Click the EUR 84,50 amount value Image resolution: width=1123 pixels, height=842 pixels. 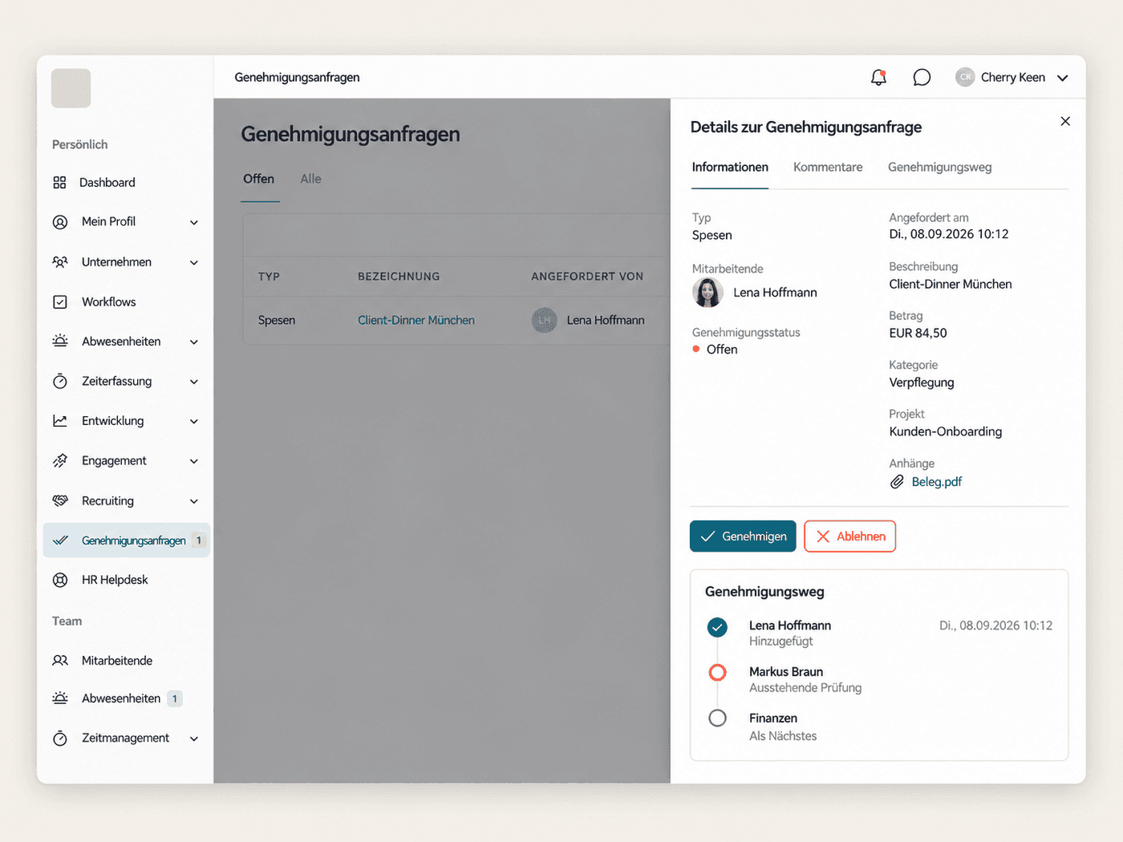pyautogui.click(x=918, y=333)
